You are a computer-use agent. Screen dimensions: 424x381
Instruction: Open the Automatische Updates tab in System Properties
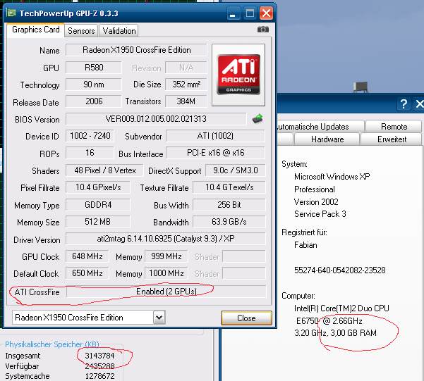[320, 127]
